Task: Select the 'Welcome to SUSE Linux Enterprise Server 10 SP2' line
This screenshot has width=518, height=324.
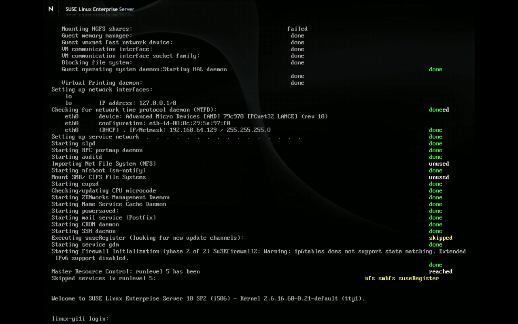Action: pyautogui.click(x=208, y=299)
